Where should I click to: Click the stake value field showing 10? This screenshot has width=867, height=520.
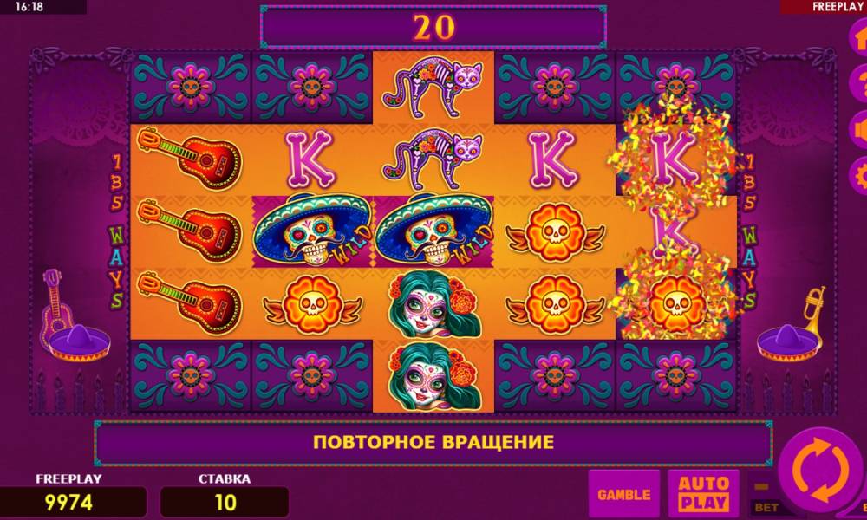coord(225,503)
